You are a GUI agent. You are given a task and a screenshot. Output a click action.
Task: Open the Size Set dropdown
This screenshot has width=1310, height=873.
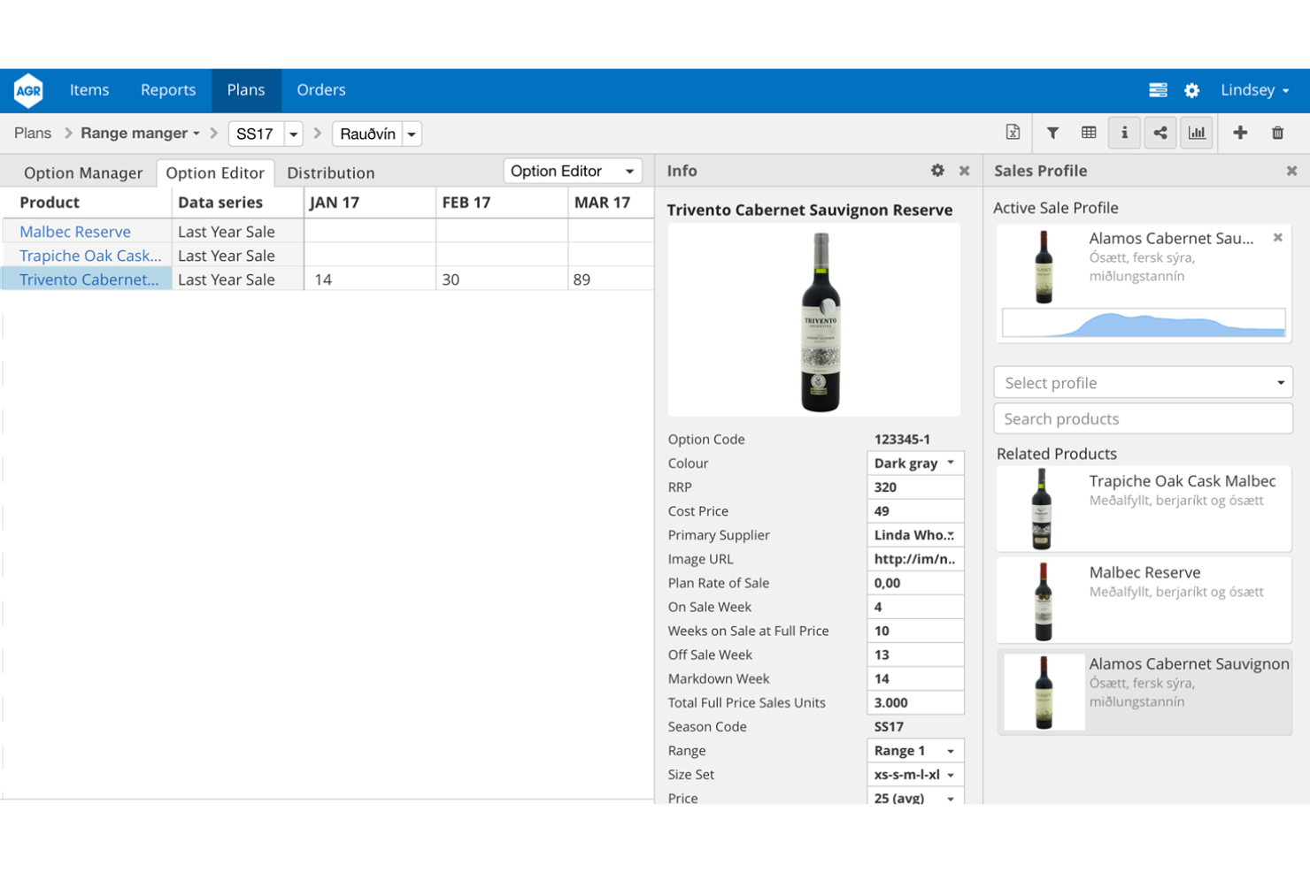click(x=914, y=774)
